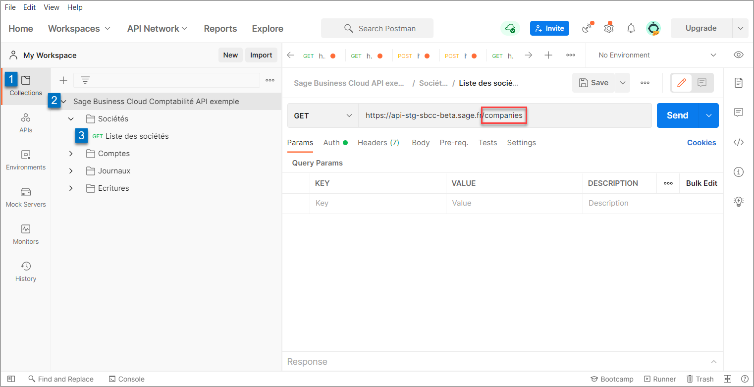Open the File menu
Screen dimensions: 754x387
click(10, 7)
